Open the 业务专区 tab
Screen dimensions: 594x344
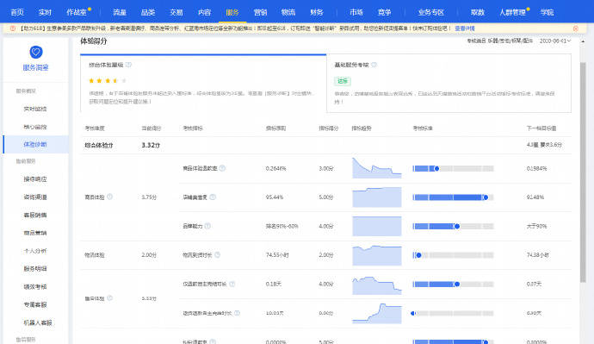click(x=431, y=12)
